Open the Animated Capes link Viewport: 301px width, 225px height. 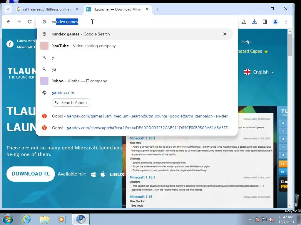pyautogui.click(x=252, y=51)
